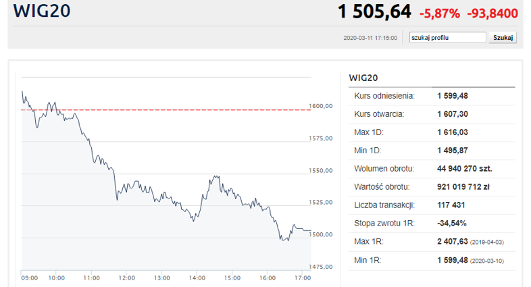
Task: Click the Szukaj button
Action: coord(503,38)
